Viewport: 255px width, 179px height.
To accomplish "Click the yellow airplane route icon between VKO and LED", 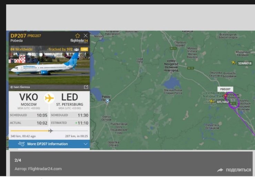I will tap(49, 98).
